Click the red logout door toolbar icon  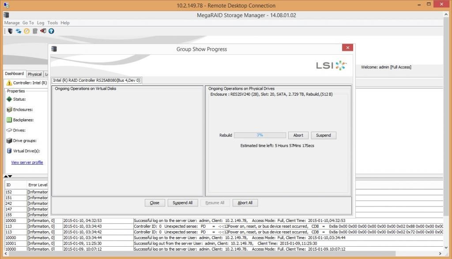click(43, 31)
